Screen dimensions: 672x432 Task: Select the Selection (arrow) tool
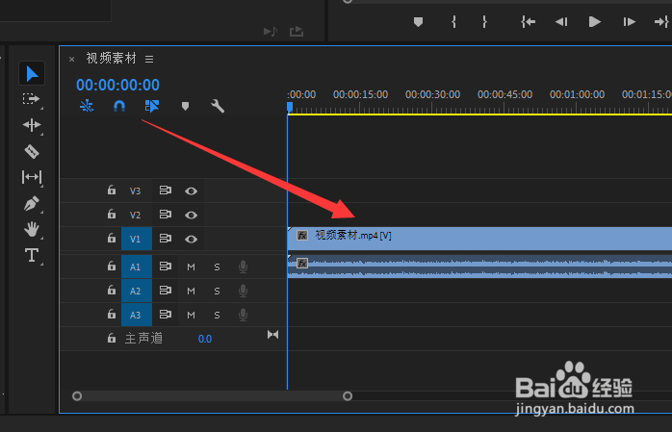point(32,74)
